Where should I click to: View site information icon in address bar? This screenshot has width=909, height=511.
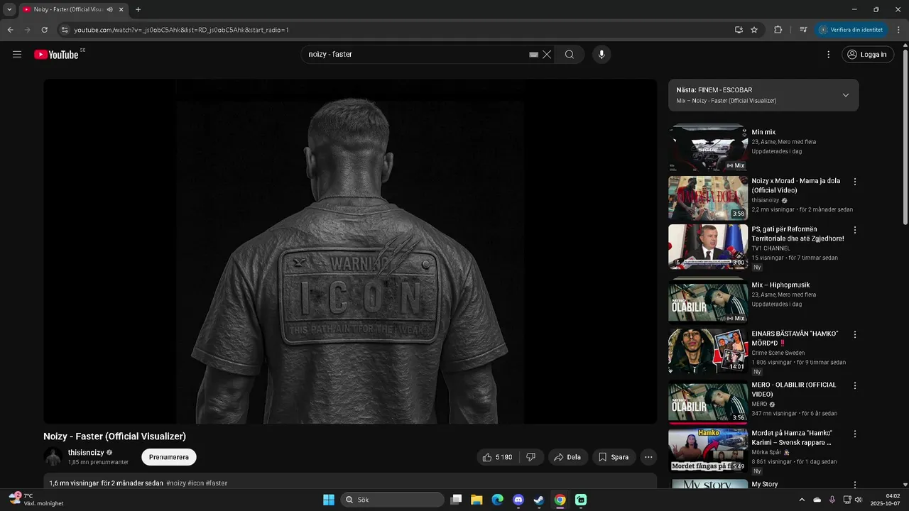[x=64, y=30]
